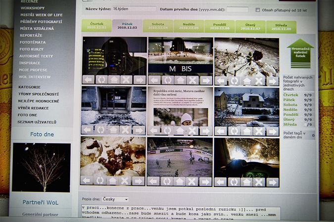The image size is (334, 222).
Task: Move the car windshield photo right
Action: tap(273, 182)
